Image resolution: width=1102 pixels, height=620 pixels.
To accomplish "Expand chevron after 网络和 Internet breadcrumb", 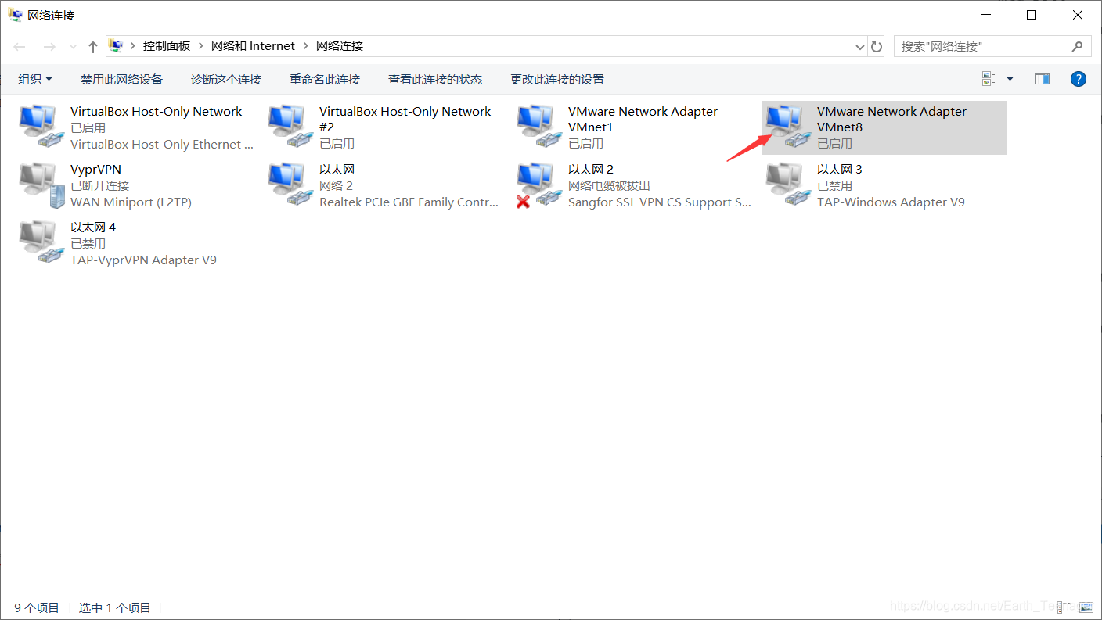I will pos(305,46).
